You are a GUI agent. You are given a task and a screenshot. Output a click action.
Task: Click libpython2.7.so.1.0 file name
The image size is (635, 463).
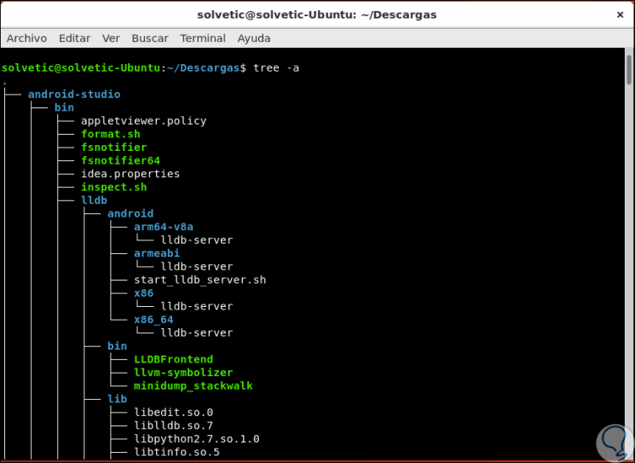[x=197, y=439]
